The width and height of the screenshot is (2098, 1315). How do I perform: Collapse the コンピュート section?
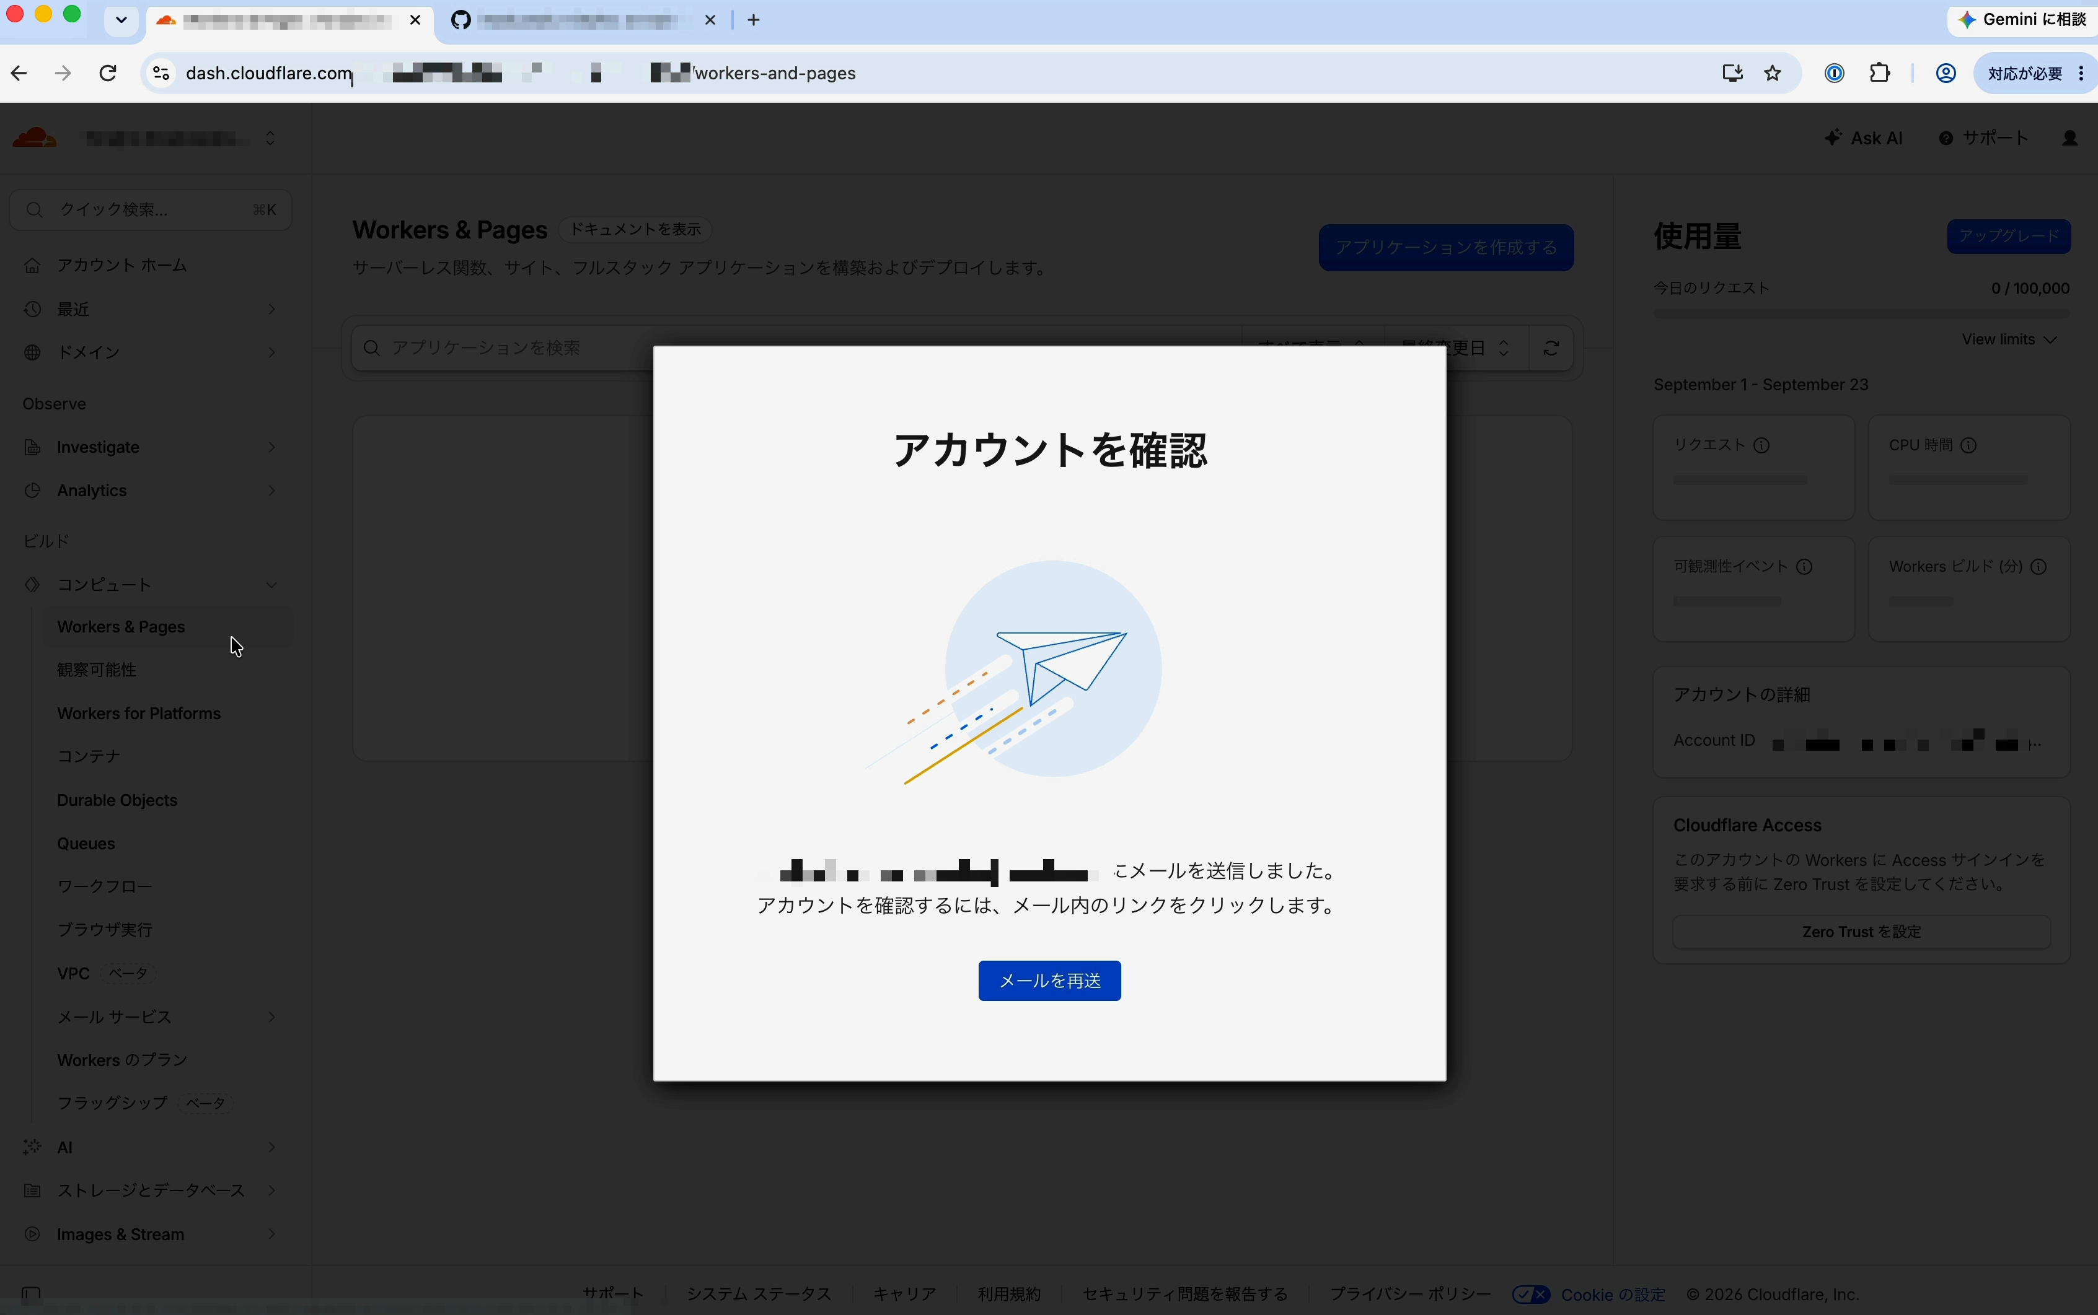[x=151, y=585]
